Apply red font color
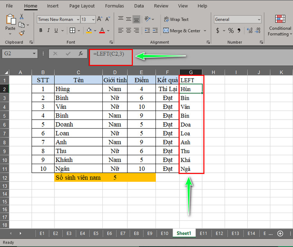 coord(102,30)
